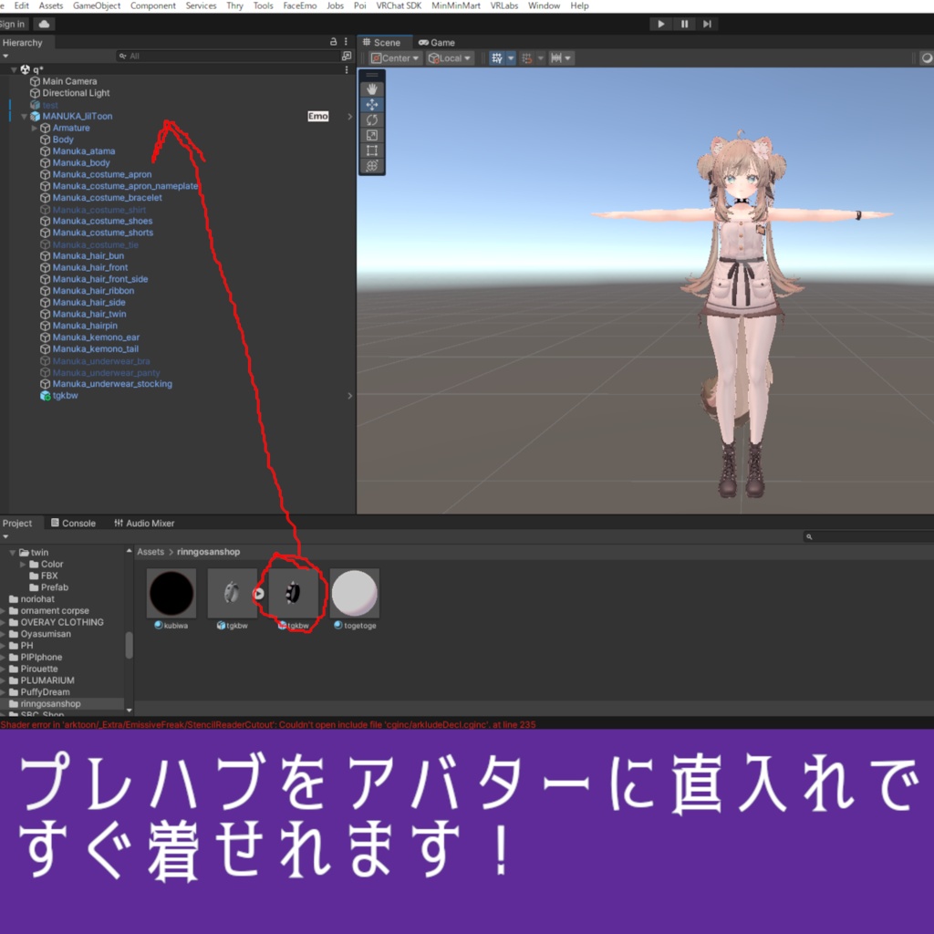The image size is (934, 934).
Task: Open the cloud services icon
Action: point(44,24)
